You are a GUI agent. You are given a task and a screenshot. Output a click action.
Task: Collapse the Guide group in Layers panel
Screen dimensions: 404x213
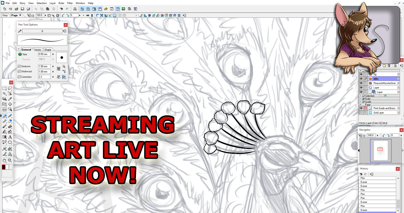[361, 102]
